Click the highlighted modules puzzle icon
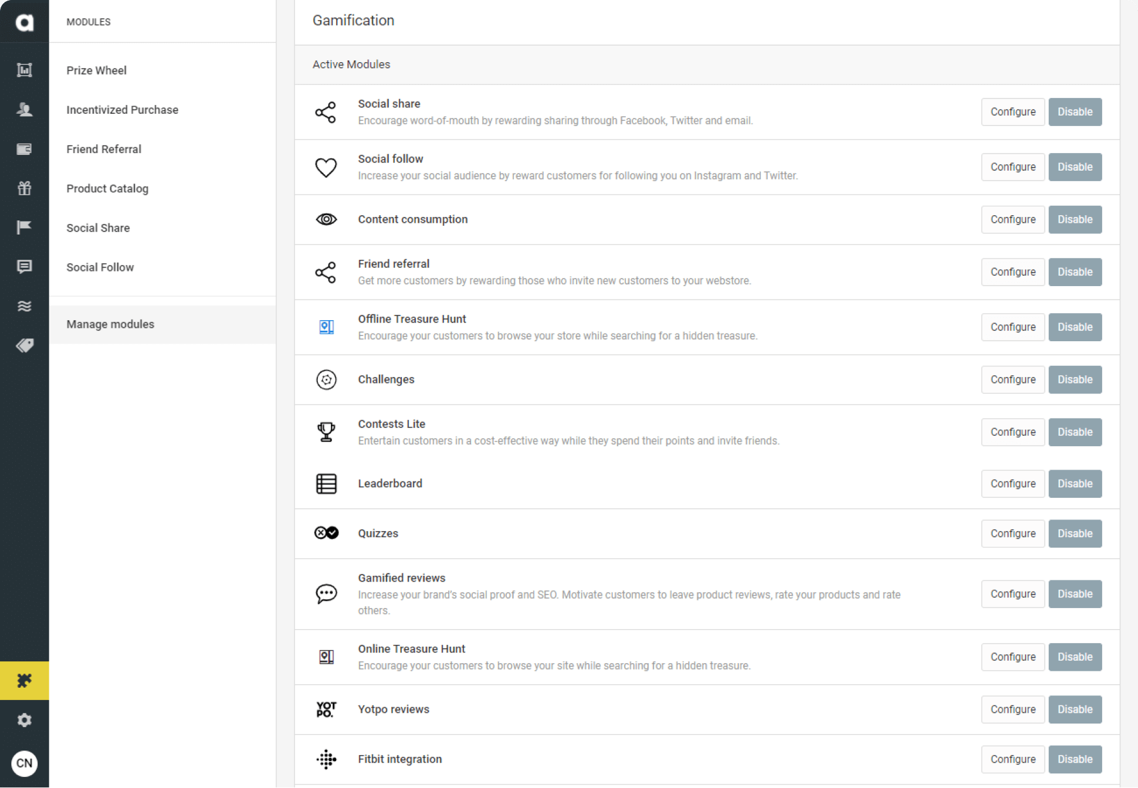 (x=25, y=681)
